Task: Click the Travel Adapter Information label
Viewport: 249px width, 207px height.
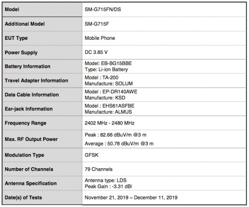Action: click(36, 81)
